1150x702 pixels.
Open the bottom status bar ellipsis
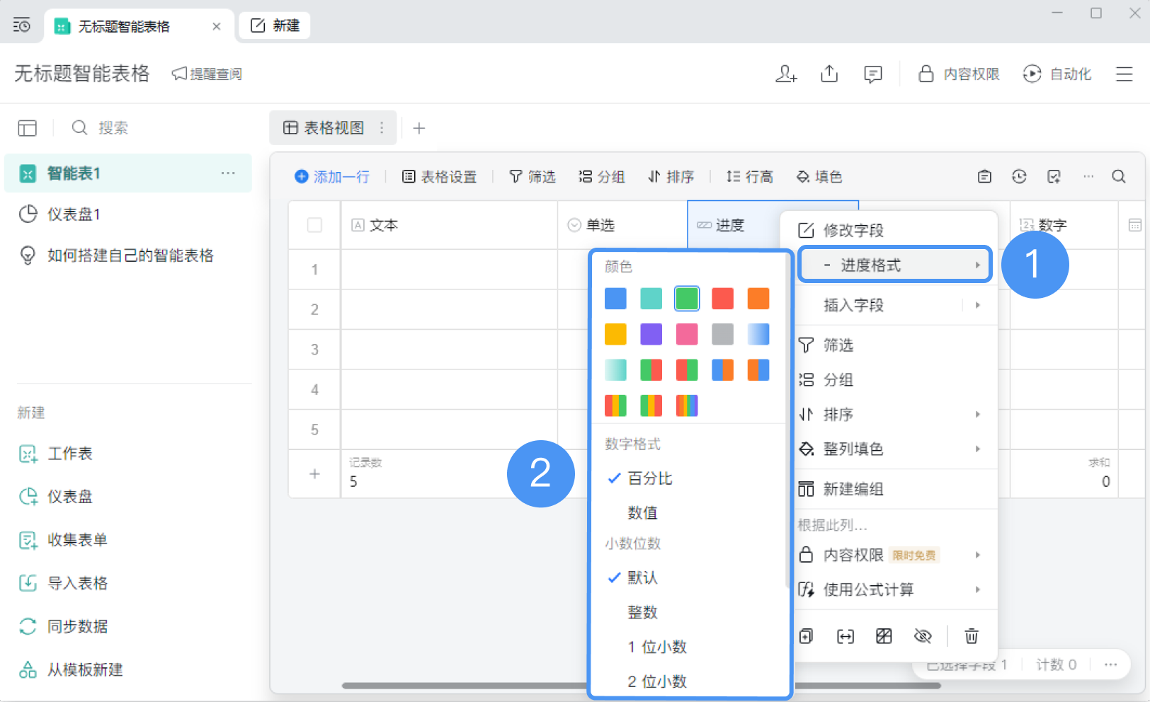point(1110,664)
